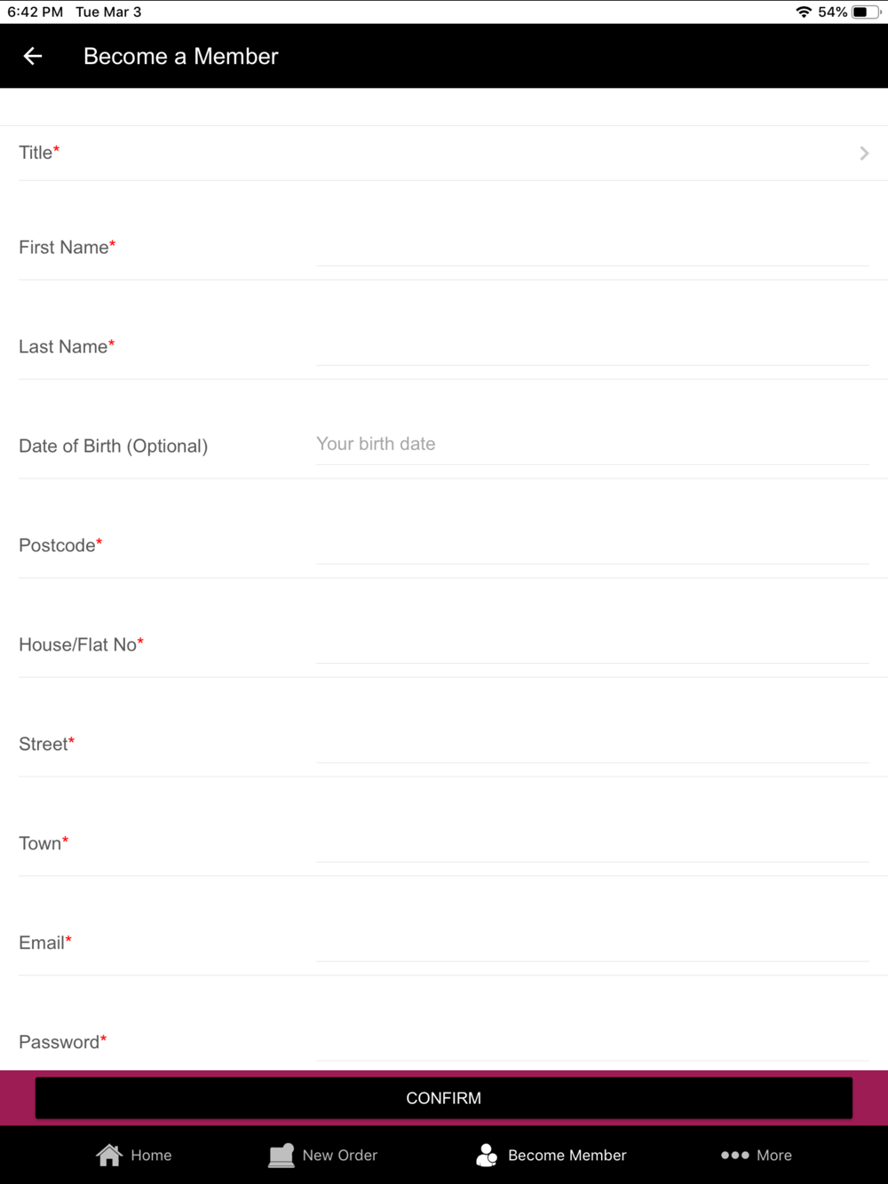The image size is (888, 1184).
Task: Expand the Title chevron
Action: click(864, 154)
